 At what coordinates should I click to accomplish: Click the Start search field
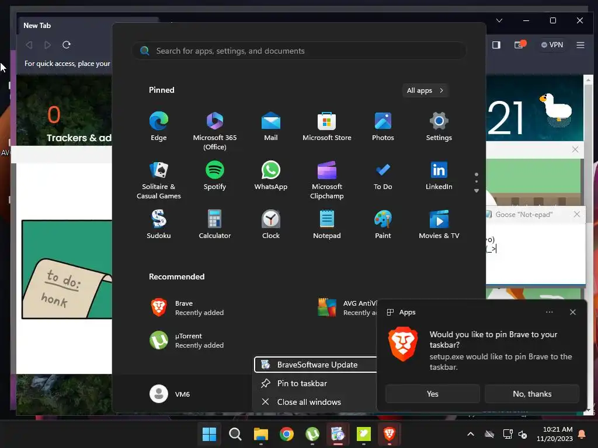(x=299, y=51)
